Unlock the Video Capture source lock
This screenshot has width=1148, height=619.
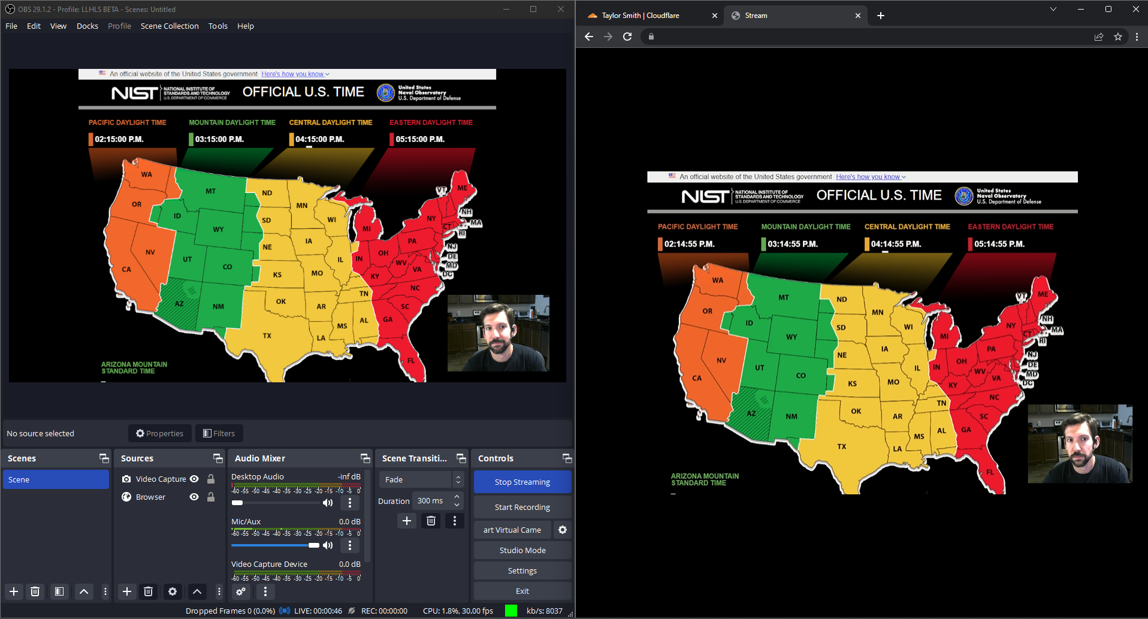[211, 479]
